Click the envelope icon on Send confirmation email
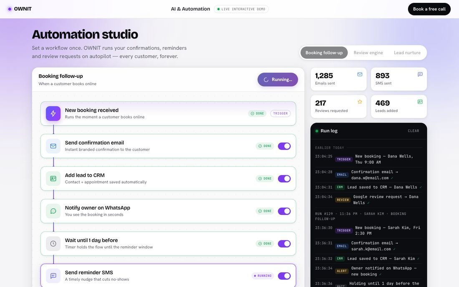Viewport: 459px width, 287px height. click(x=53, y=146)
